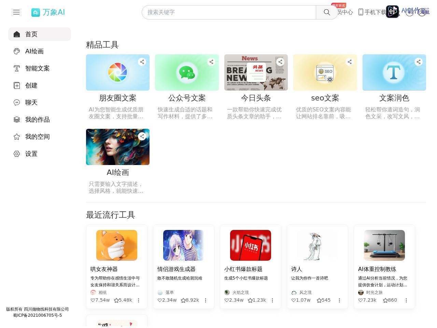Screen dimensions: 437x328
Task: Click the 诗人 card title
Action: [x=297, y=269]
